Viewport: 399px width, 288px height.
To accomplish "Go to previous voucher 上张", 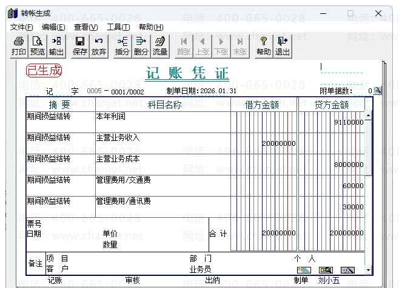I will pos(203,47).
